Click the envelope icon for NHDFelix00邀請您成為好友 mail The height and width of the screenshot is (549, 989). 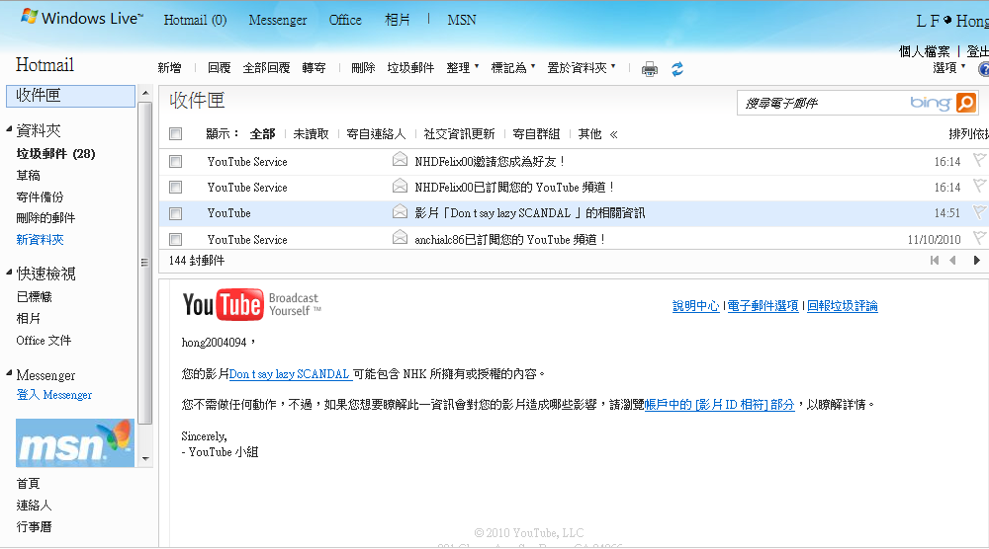(x=400, y=160)
